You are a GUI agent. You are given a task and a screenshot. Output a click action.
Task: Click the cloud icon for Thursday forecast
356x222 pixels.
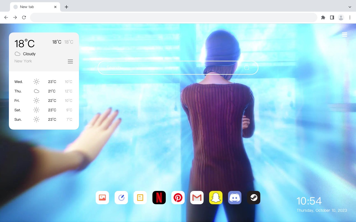tap(36, 91)
